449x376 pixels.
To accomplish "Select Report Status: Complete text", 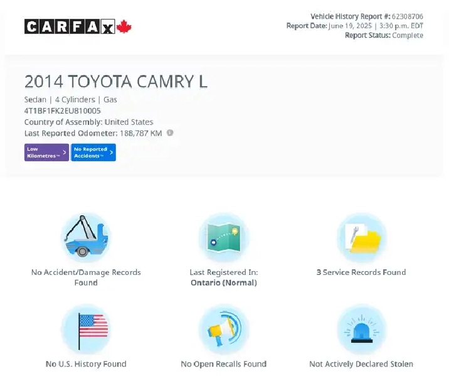I will coord(384,35).
